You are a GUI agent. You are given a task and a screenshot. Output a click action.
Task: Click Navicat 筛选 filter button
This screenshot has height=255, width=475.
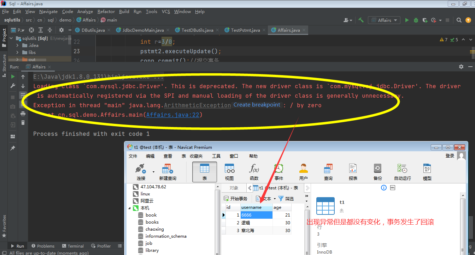tap(286, 199)
